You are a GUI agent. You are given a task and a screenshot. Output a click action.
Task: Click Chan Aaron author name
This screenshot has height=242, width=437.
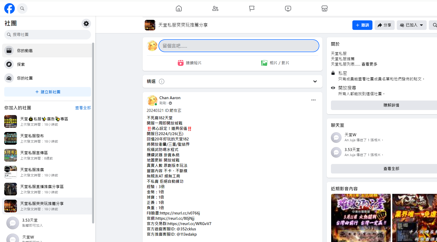(x=170, y=98)
